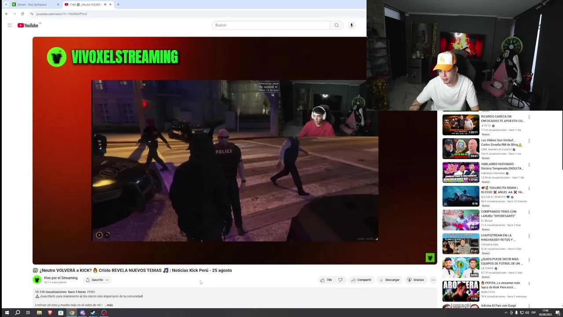Open the Suscrito subscription dropdown
The image size is (563, 317).
(97, 280)
